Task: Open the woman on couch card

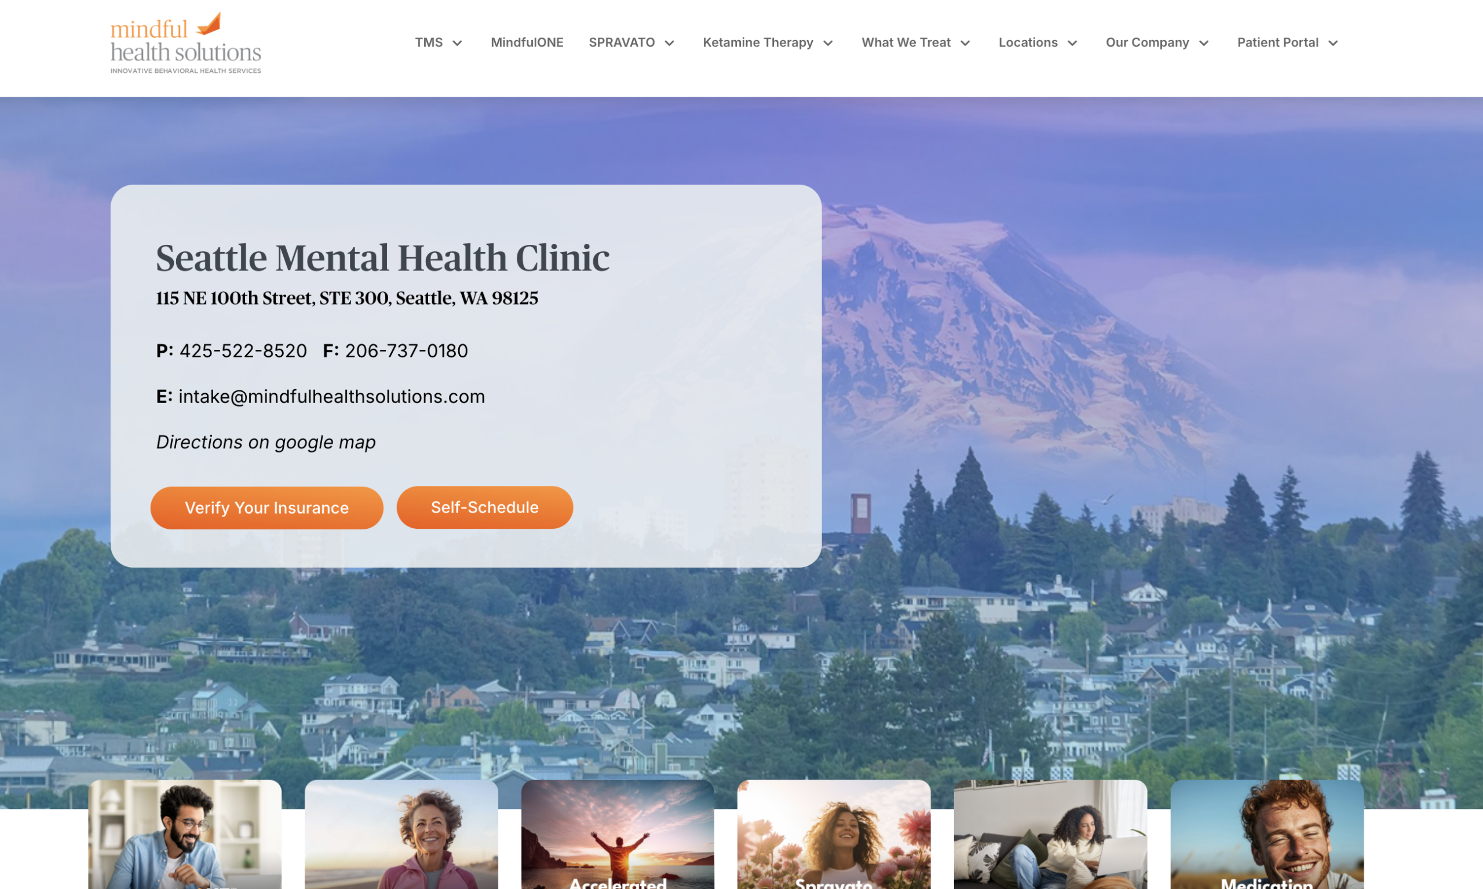Action: tap(1050, 834)
